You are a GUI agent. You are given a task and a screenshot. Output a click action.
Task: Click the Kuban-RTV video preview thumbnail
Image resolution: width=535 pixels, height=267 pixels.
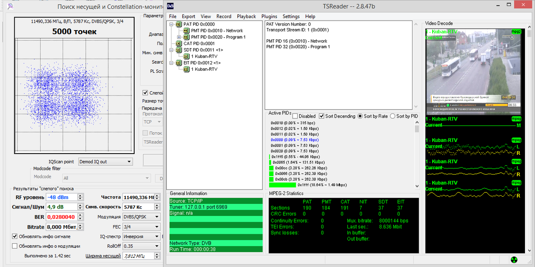(x=474, y=72)
